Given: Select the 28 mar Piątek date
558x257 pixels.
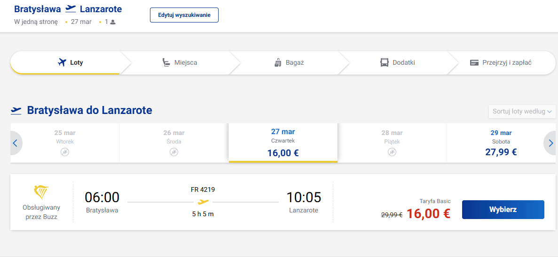Looking at the screenshot, I should tap(392, 143).
